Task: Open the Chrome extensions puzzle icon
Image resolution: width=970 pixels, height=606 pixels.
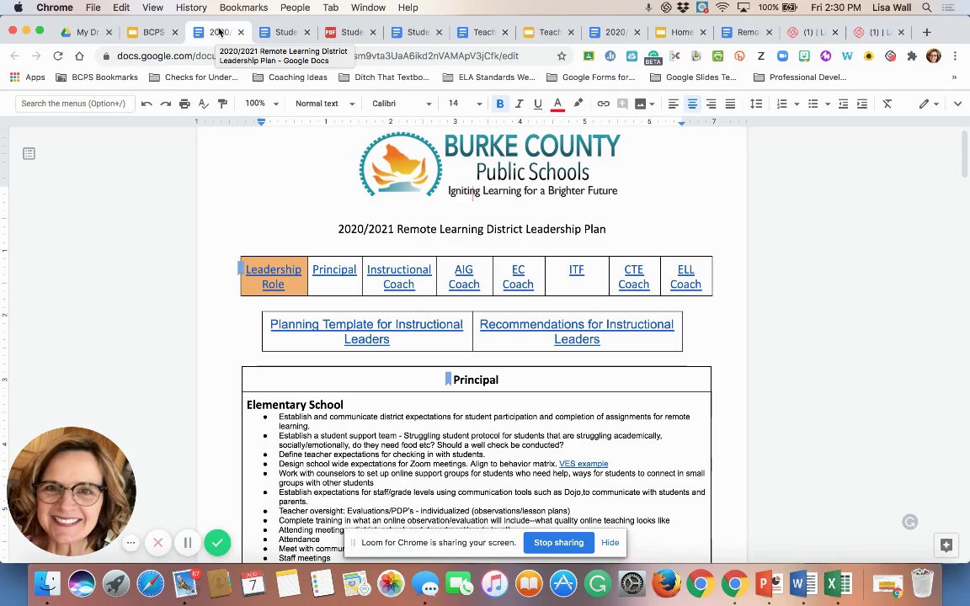Action: [912, 56]
